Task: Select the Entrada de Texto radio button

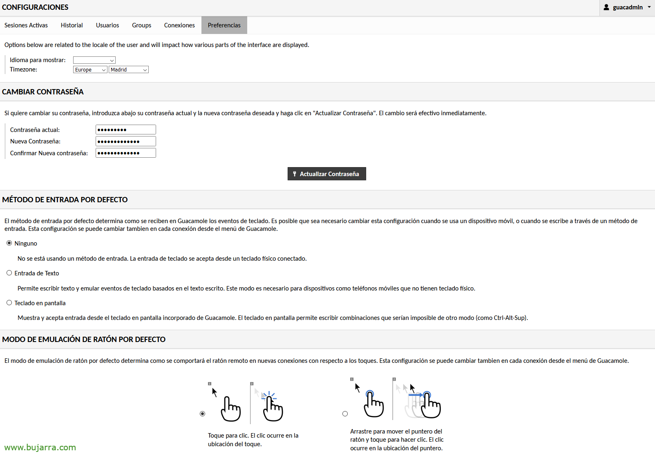Action: pos(9,273)
